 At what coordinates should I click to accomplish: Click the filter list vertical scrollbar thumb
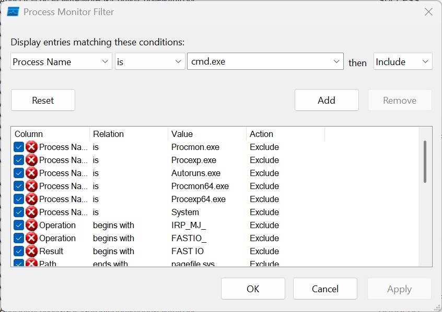coord(425,162)
